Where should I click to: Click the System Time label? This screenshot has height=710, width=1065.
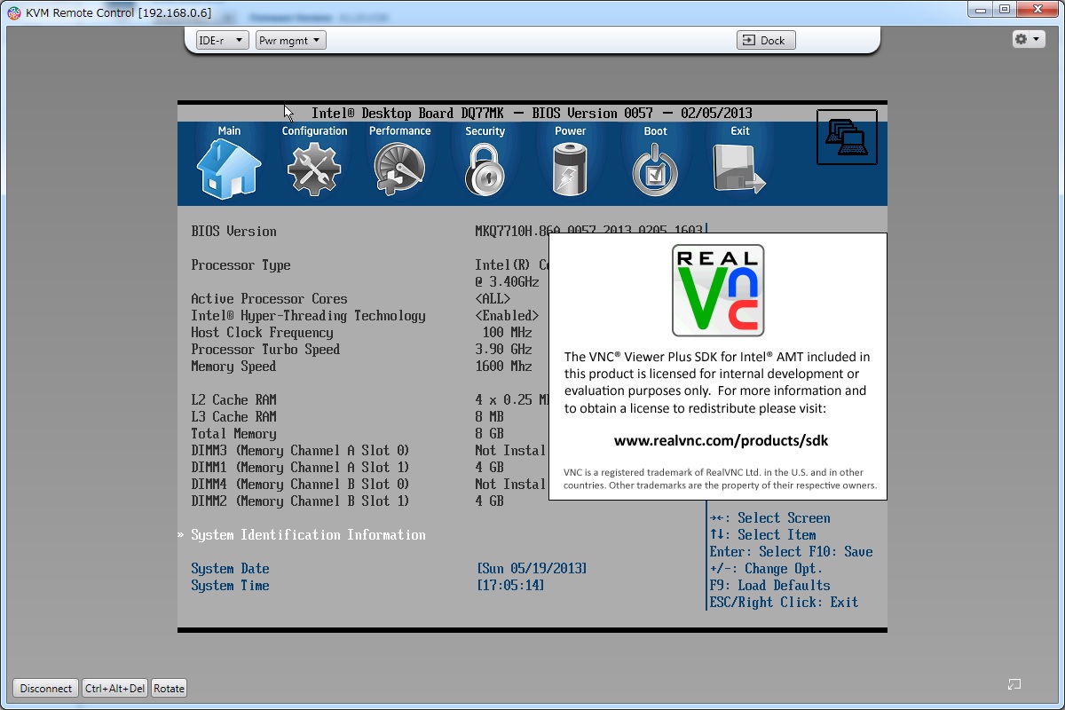coord(230,585)
